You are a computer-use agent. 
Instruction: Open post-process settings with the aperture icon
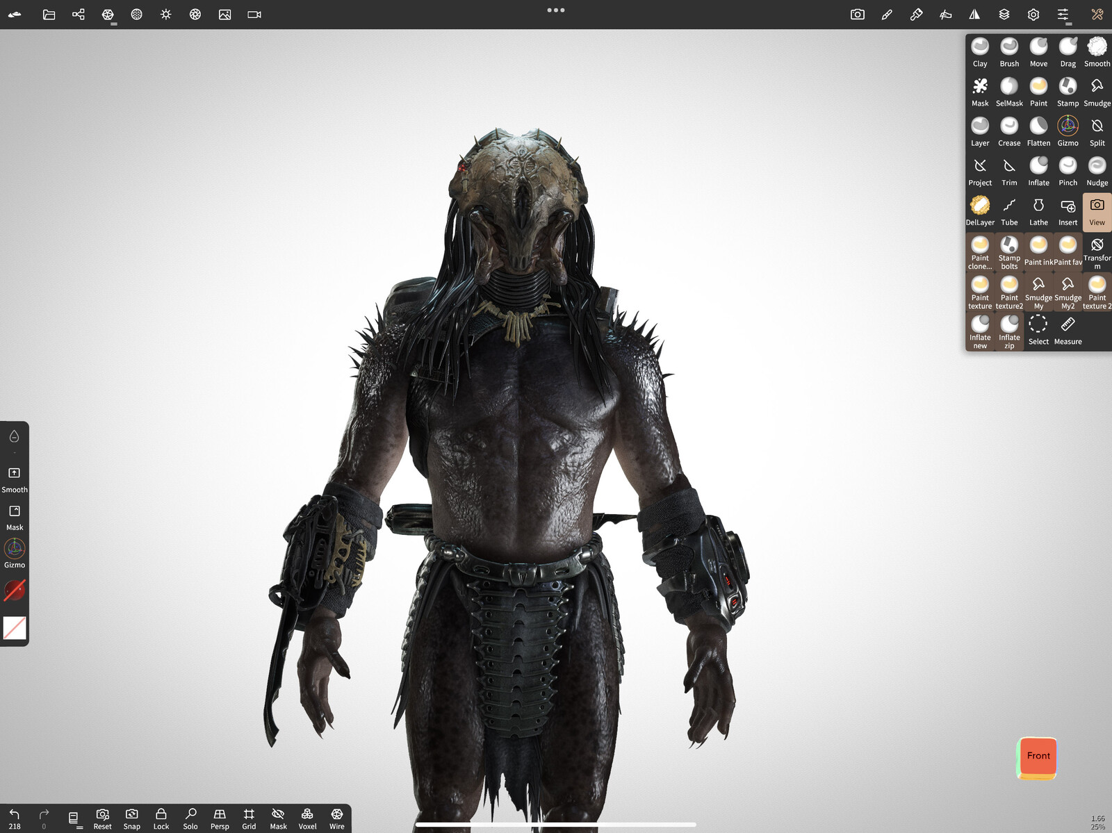tap(195, 14)
